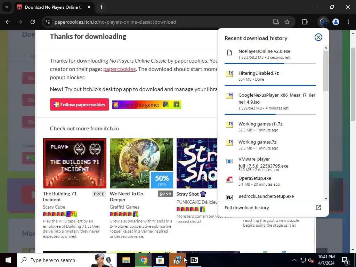356x267 pixels.
Task: Open Full download history
Action: [x=273, y=208]
